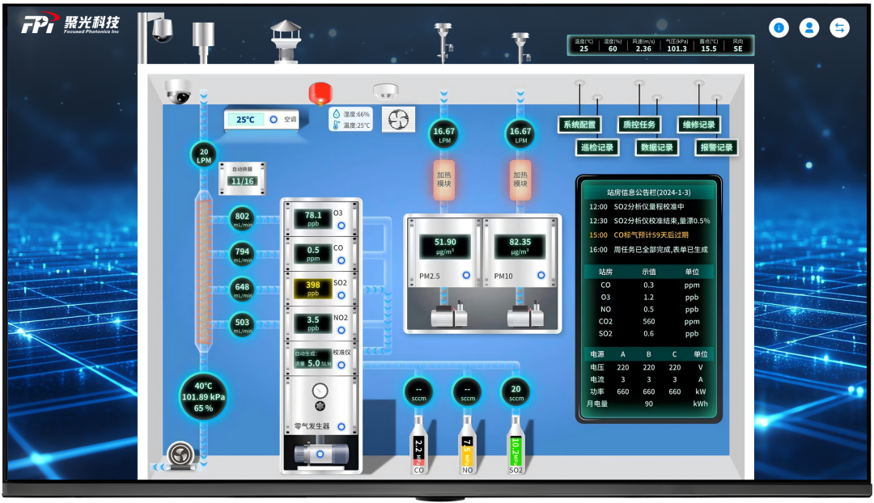Toggle the PM2.5 monitor status indicator
The height and width of the screenshot is (503, 874).
click(466, 276)
